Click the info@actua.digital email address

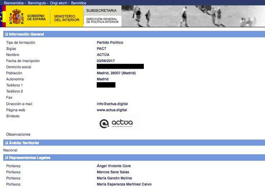click(112, 104)
